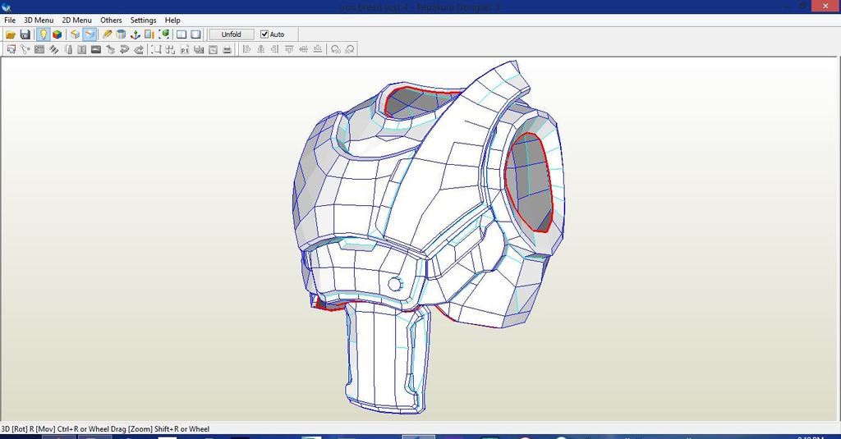Image resolution: width=841 pixels, height=439 pixels.
Task: Toggle the Auto checkbox
Action: pyautogui.click(x=264, y=34)
